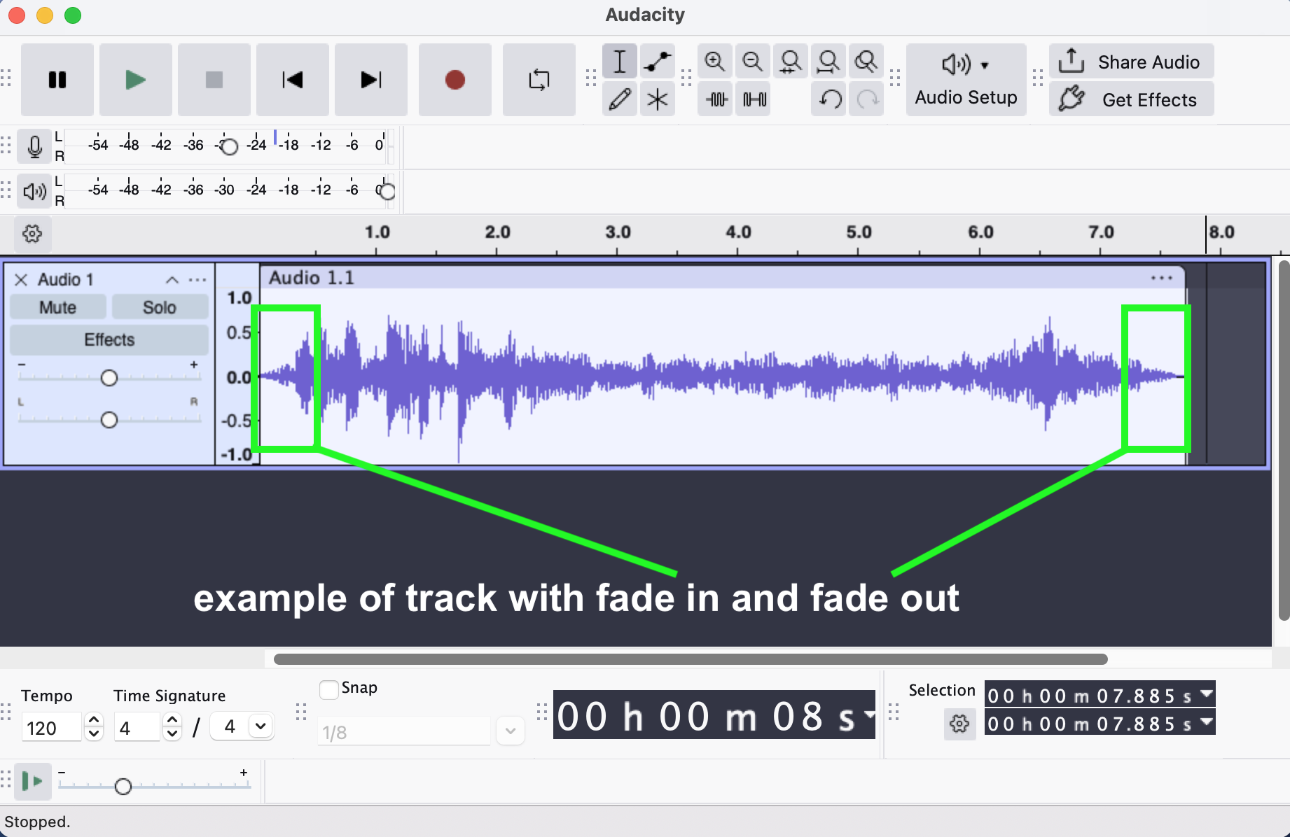The height and width of the screenshot is (837, 1290).
Task: Click the Stop button
Action: 214,80
